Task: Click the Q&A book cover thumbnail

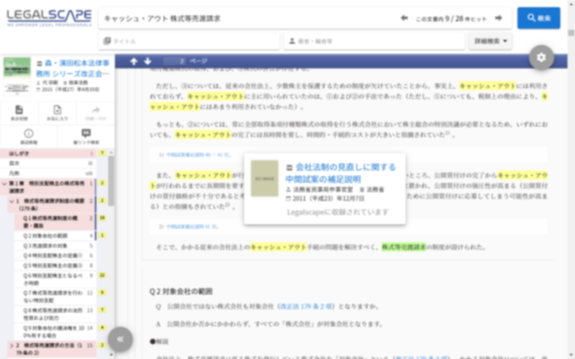Action: (17, 76)
